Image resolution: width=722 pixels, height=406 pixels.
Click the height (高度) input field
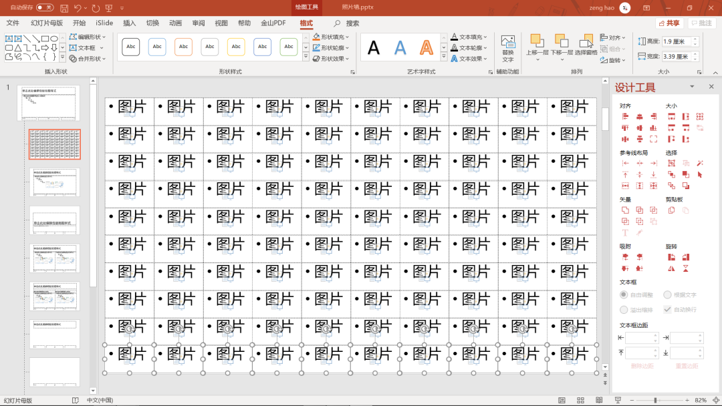[676, 41]
